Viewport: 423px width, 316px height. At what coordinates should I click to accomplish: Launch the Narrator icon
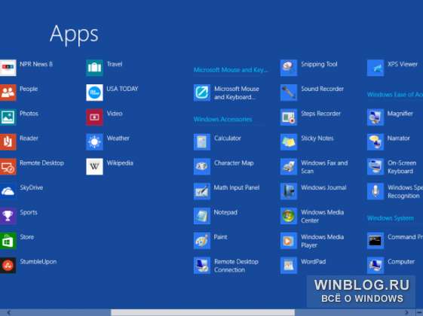(x=375, y=142)
